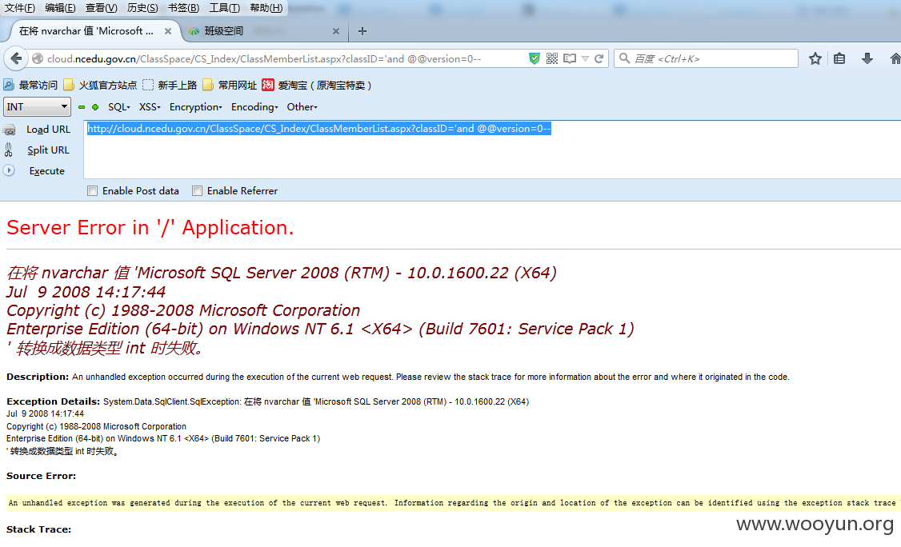The height and width of the screenshot is (547, 901).
Task: Open the INT type dropdown
Action: [38, 107]
